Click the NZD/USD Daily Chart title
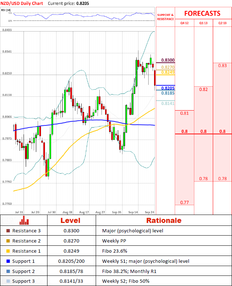This screenshot has width=232, height=286. (21, 3)
